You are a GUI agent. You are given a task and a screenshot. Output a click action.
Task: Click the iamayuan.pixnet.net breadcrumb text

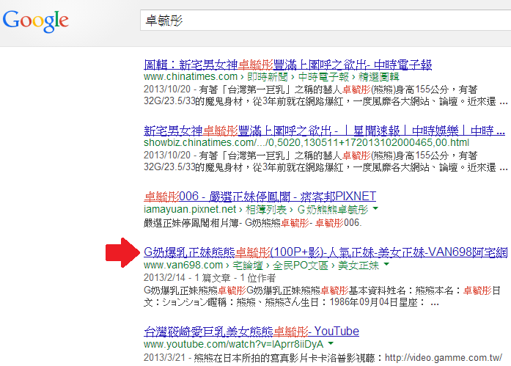pyautogui.click(x=256, y=209)
